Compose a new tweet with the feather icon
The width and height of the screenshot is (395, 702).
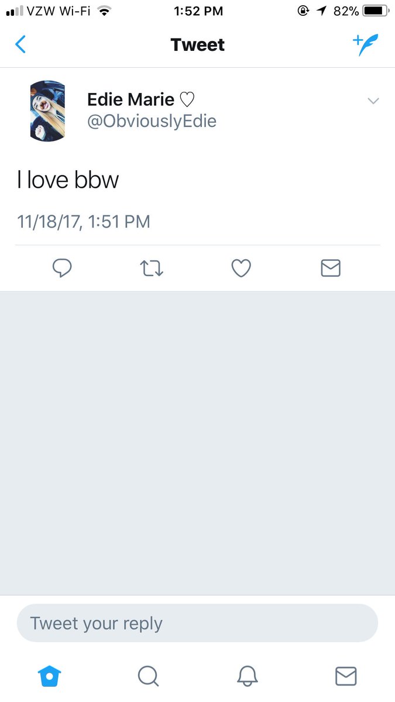click(366, 44)
